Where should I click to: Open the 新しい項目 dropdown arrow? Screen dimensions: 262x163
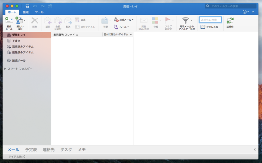24,20
